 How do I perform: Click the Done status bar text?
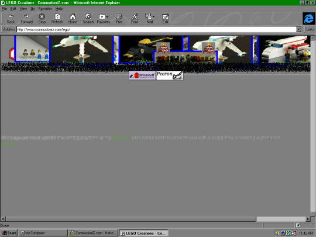click(x=5, y=225)
